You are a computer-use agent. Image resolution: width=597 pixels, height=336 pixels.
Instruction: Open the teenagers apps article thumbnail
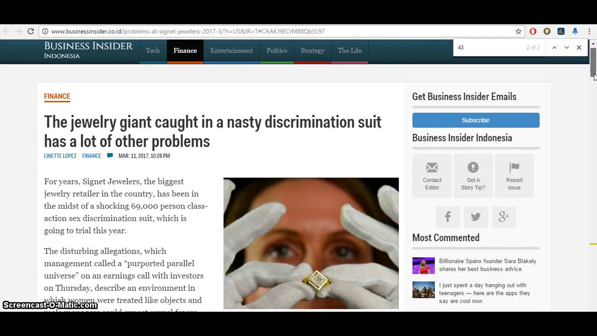pyautogui.click(x=423, y=290)
